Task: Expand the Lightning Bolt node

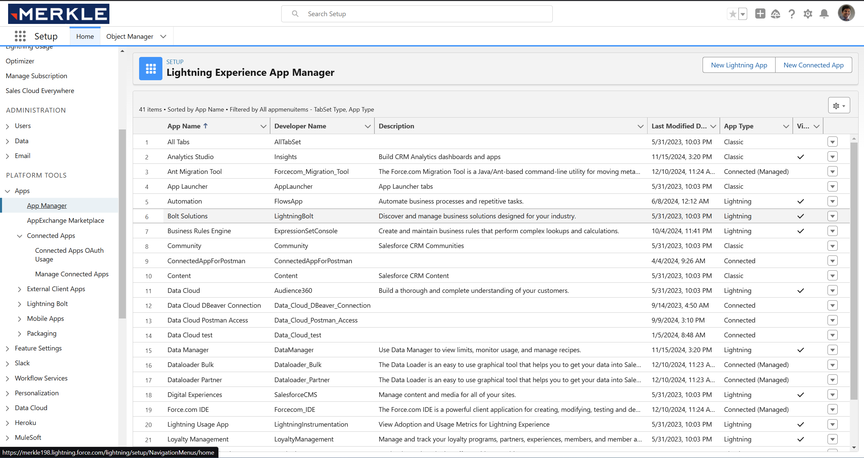Action: point(20,304)
